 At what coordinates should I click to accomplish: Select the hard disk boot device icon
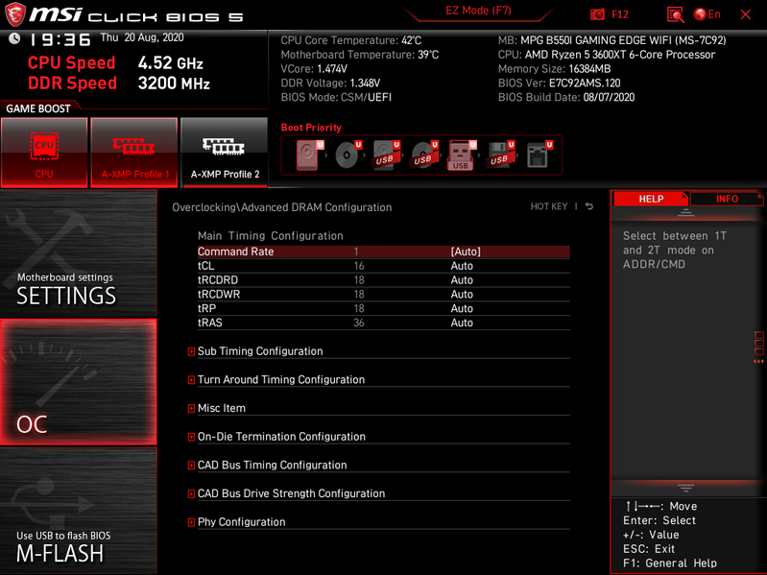coord(309,156)
